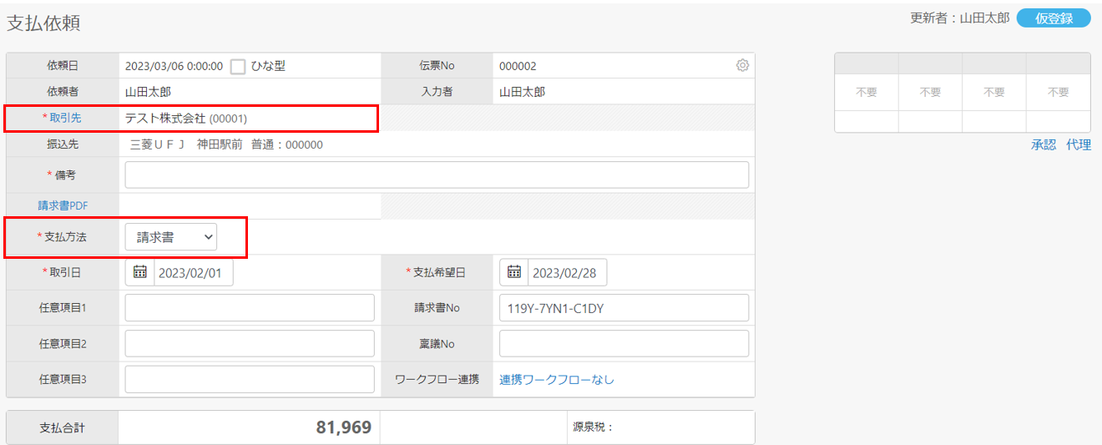Viewport: 1102px width, 445px height.
Task: Open the gear settings icon beside 伝票No
Action: click(x=742, y=65)
